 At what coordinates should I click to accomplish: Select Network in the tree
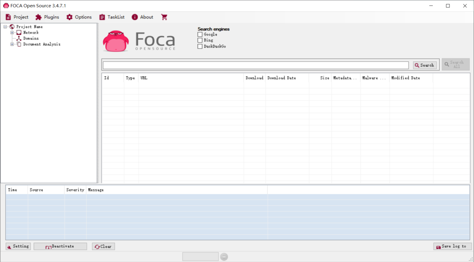[31, 32]
